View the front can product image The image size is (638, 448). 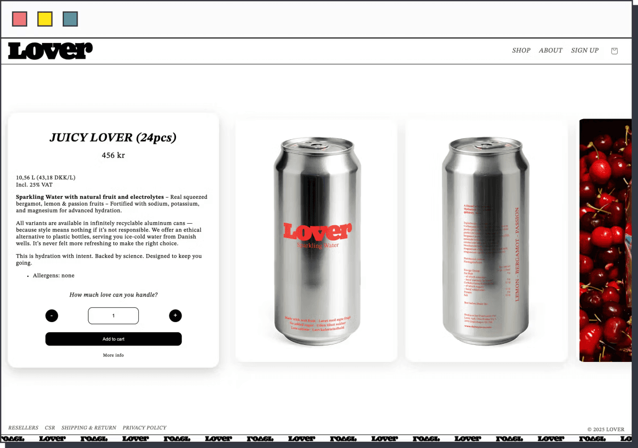click(x=316, y=240)
